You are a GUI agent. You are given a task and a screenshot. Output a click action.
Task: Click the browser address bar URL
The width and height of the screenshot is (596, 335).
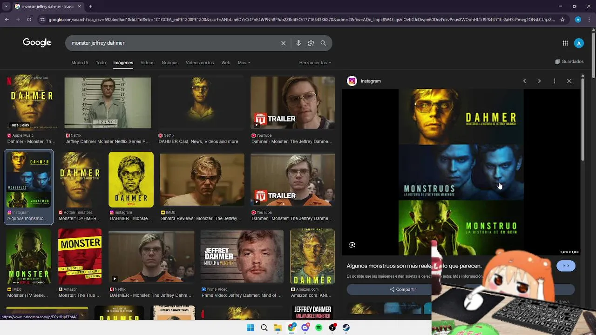[x=301, y=20]
